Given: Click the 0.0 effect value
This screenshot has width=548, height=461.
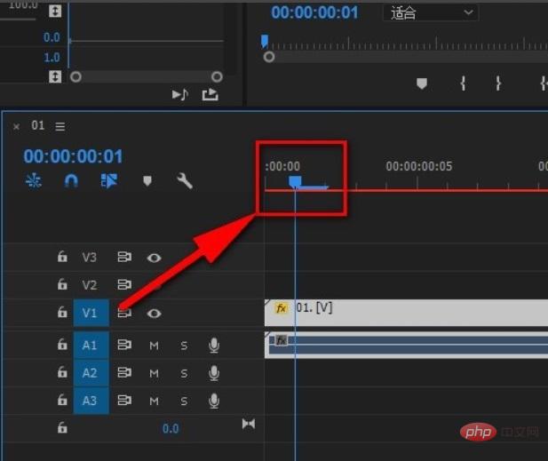Looking at the screenshot, I should [52, 37].
